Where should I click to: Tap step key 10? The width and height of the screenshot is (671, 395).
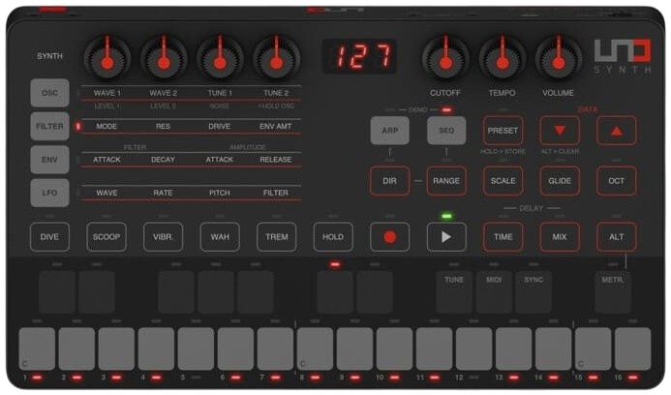tap(394, 349)
